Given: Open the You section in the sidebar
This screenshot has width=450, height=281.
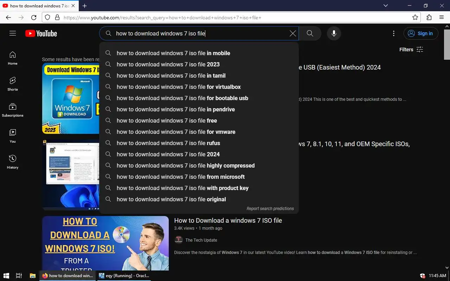Looking at the screenshot, I should [x=13, y=136].
